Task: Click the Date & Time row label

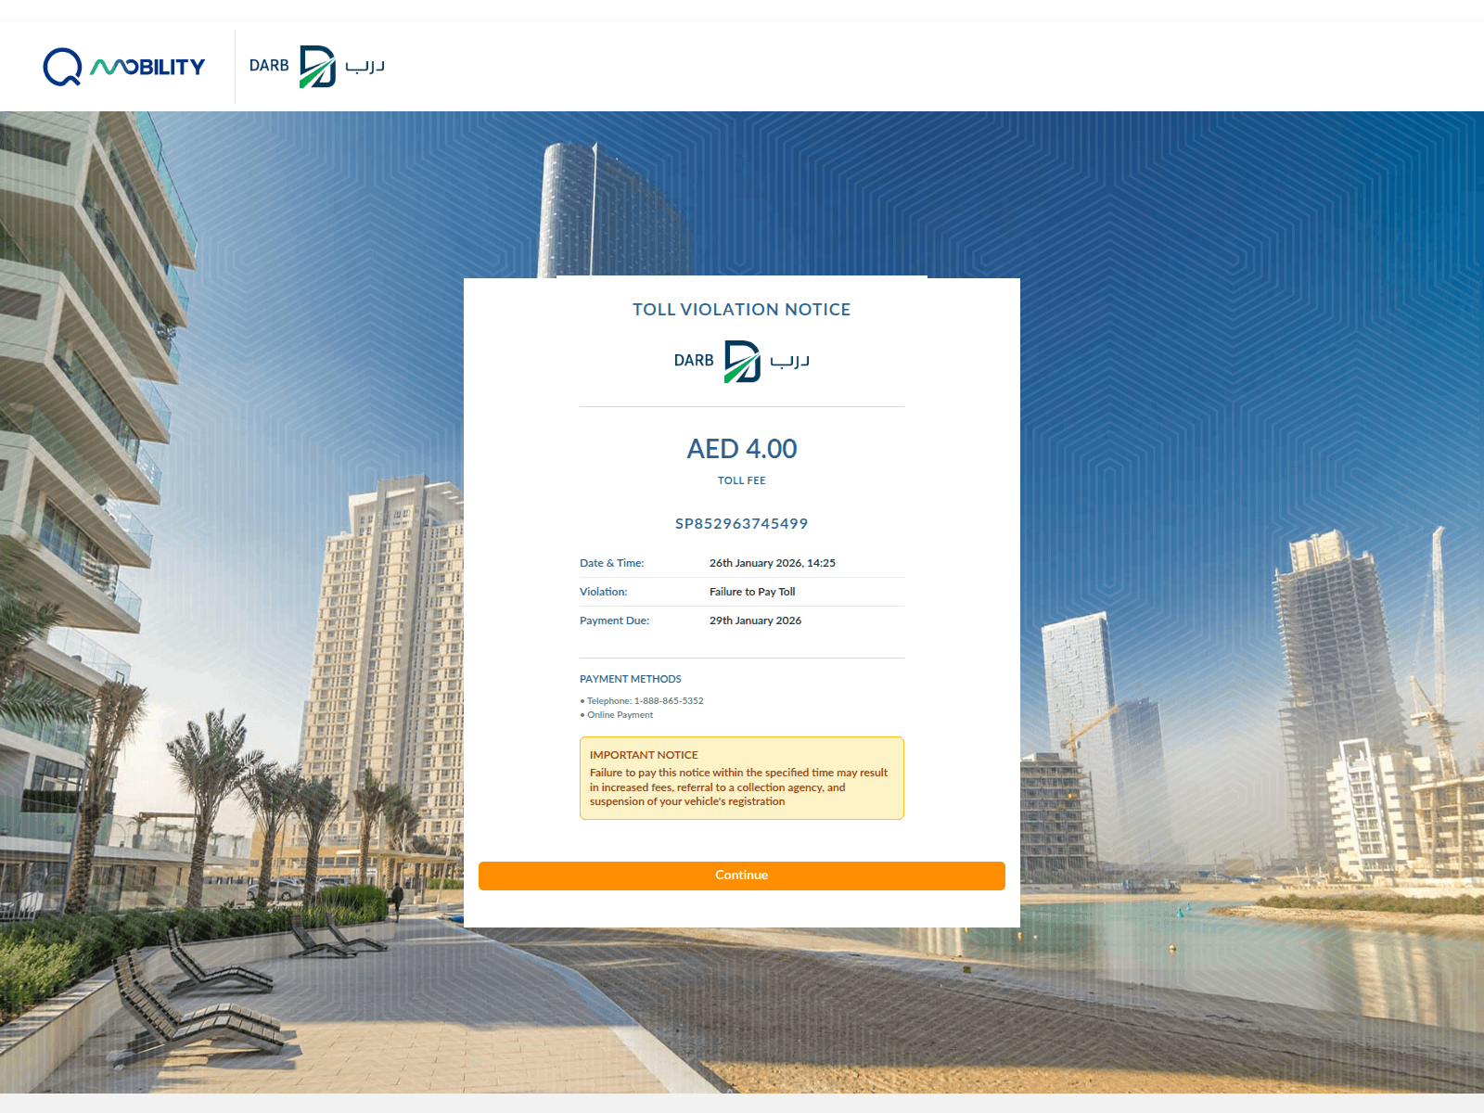Action: click(612, 563)
